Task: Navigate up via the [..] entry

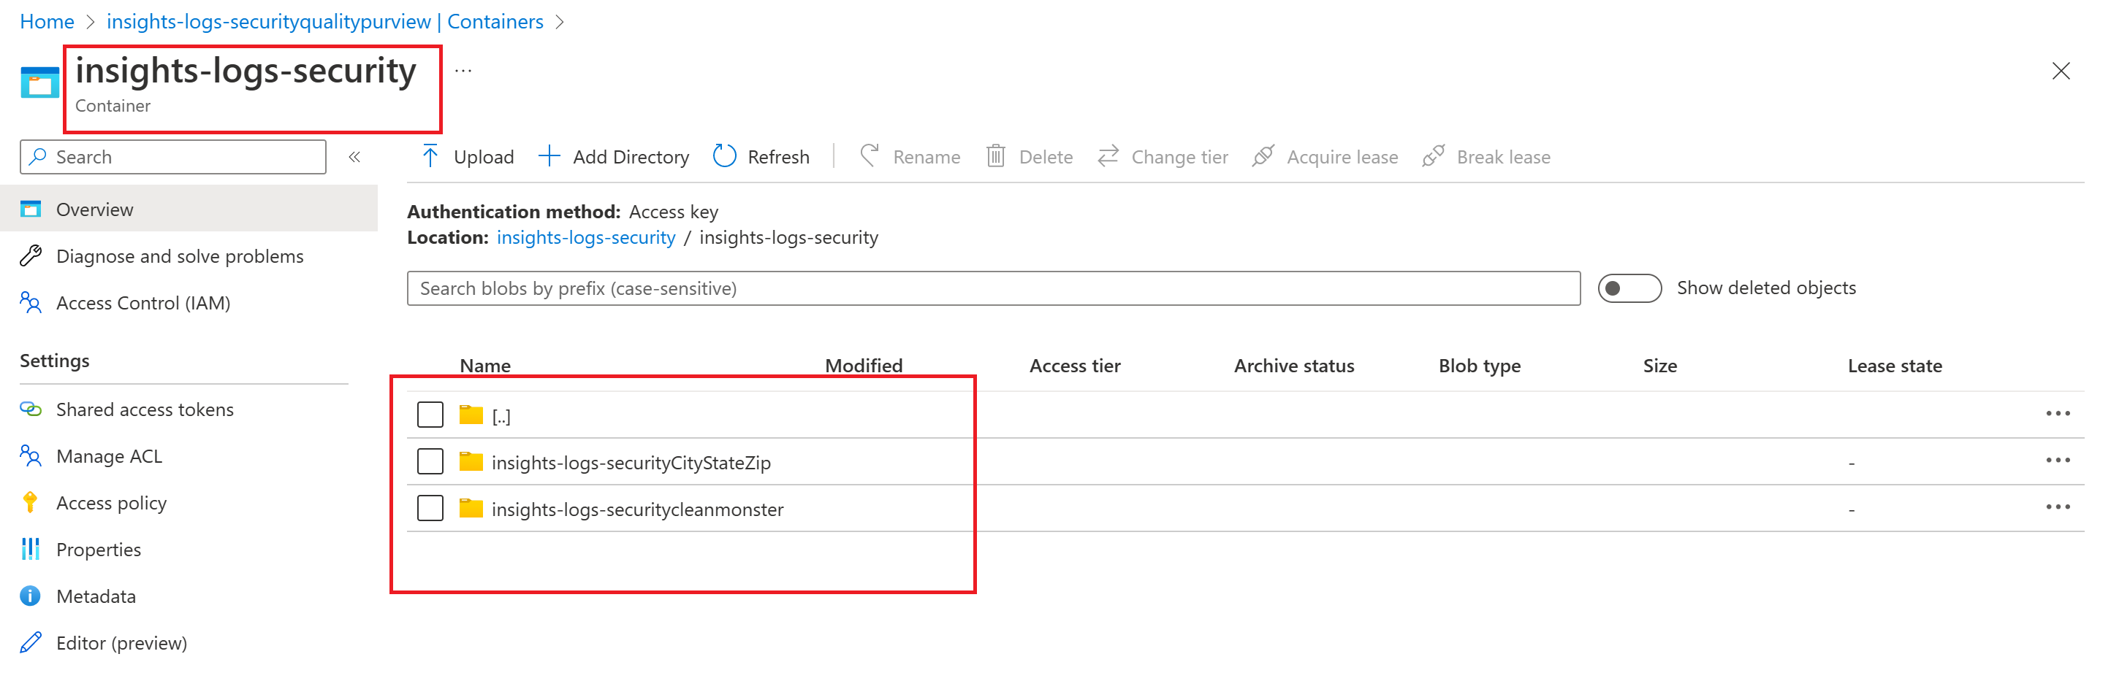Action: pyautogui.click(x=501, y=416)
